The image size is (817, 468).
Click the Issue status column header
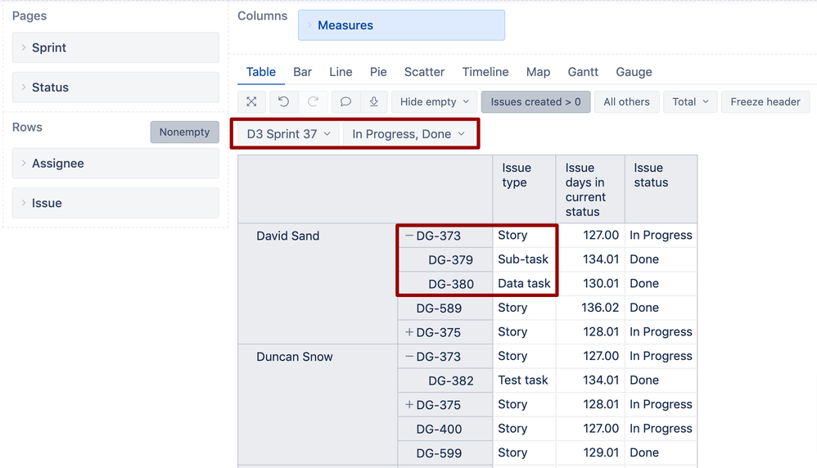pos(661,190)
